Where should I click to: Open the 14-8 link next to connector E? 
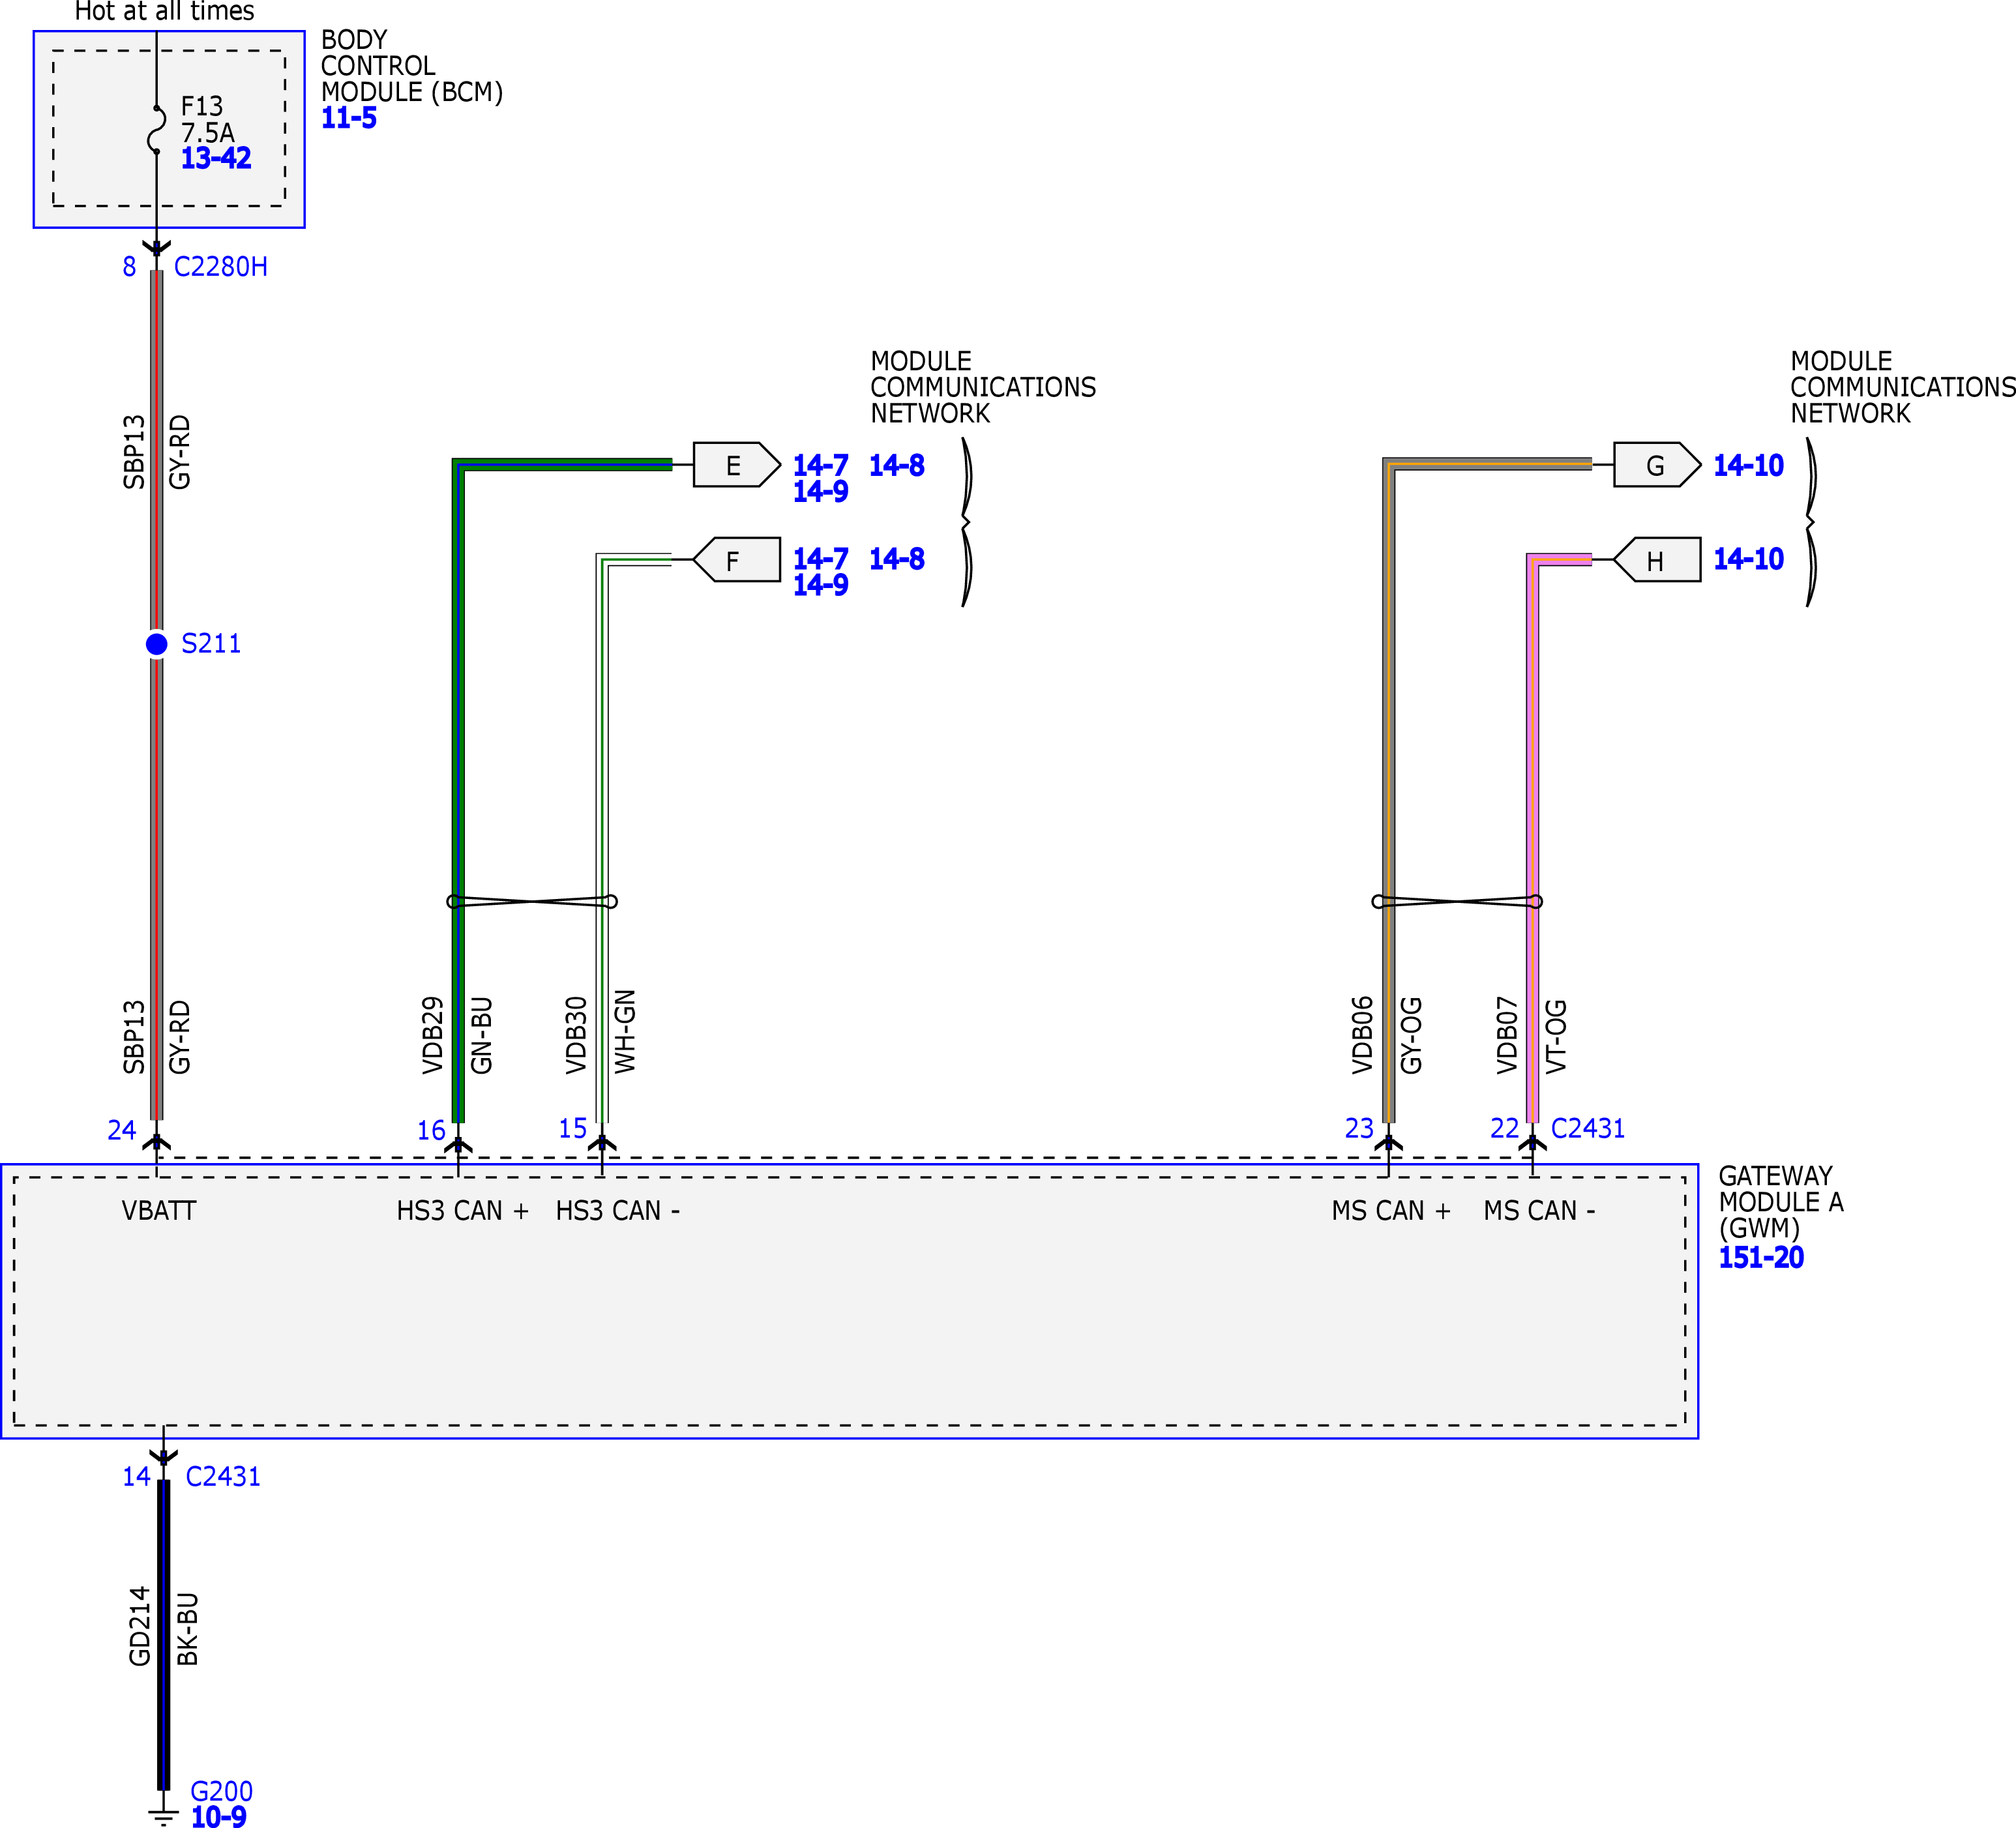pyautogui.click(x=896, y=465)
